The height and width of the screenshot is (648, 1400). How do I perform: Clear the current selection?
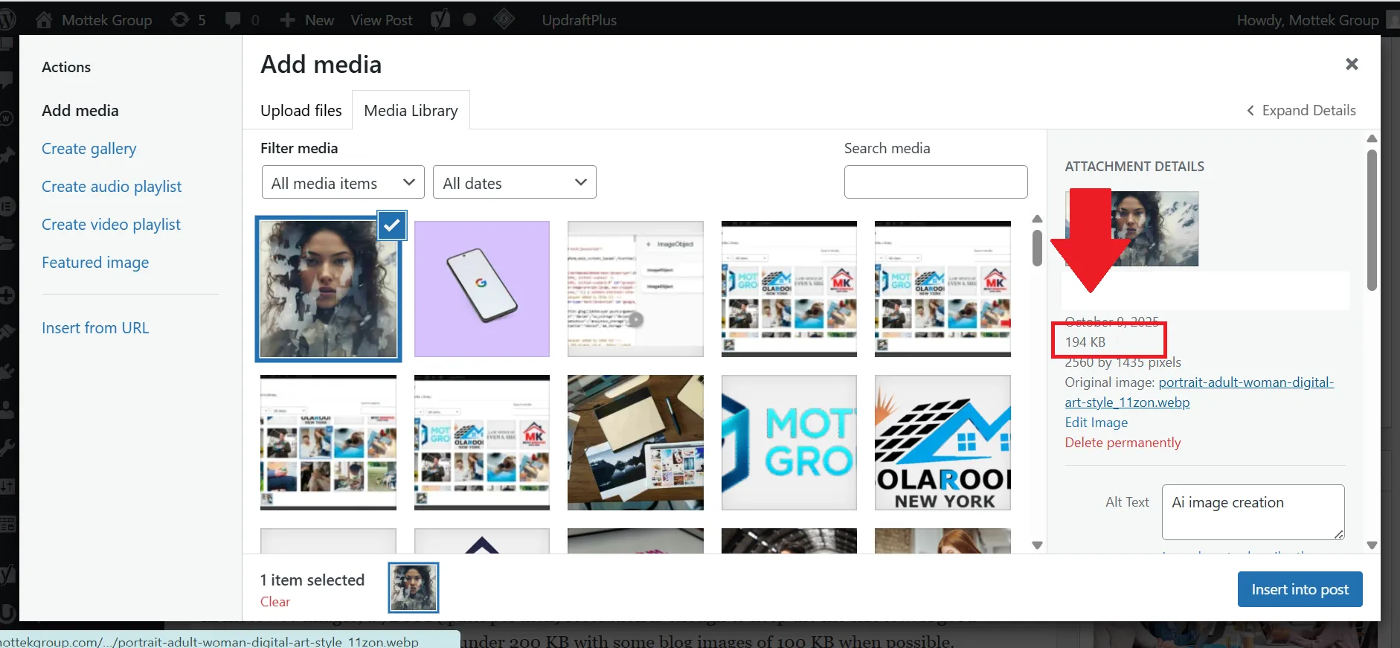(x=275, y=602)
